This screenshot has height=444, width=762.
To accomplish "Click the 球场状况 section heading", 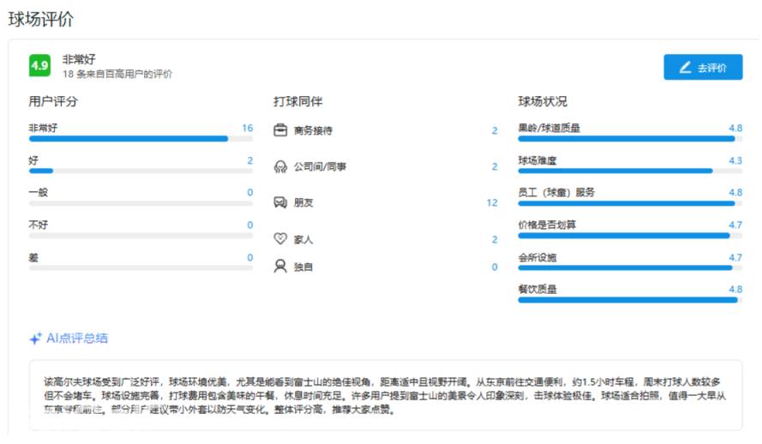I will click(x=543, y=101).
